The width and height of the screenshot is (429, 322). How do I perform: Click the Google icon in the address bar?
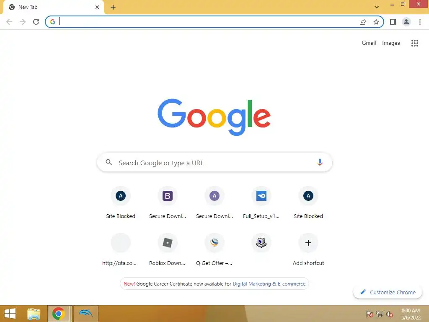coord(52,22)
